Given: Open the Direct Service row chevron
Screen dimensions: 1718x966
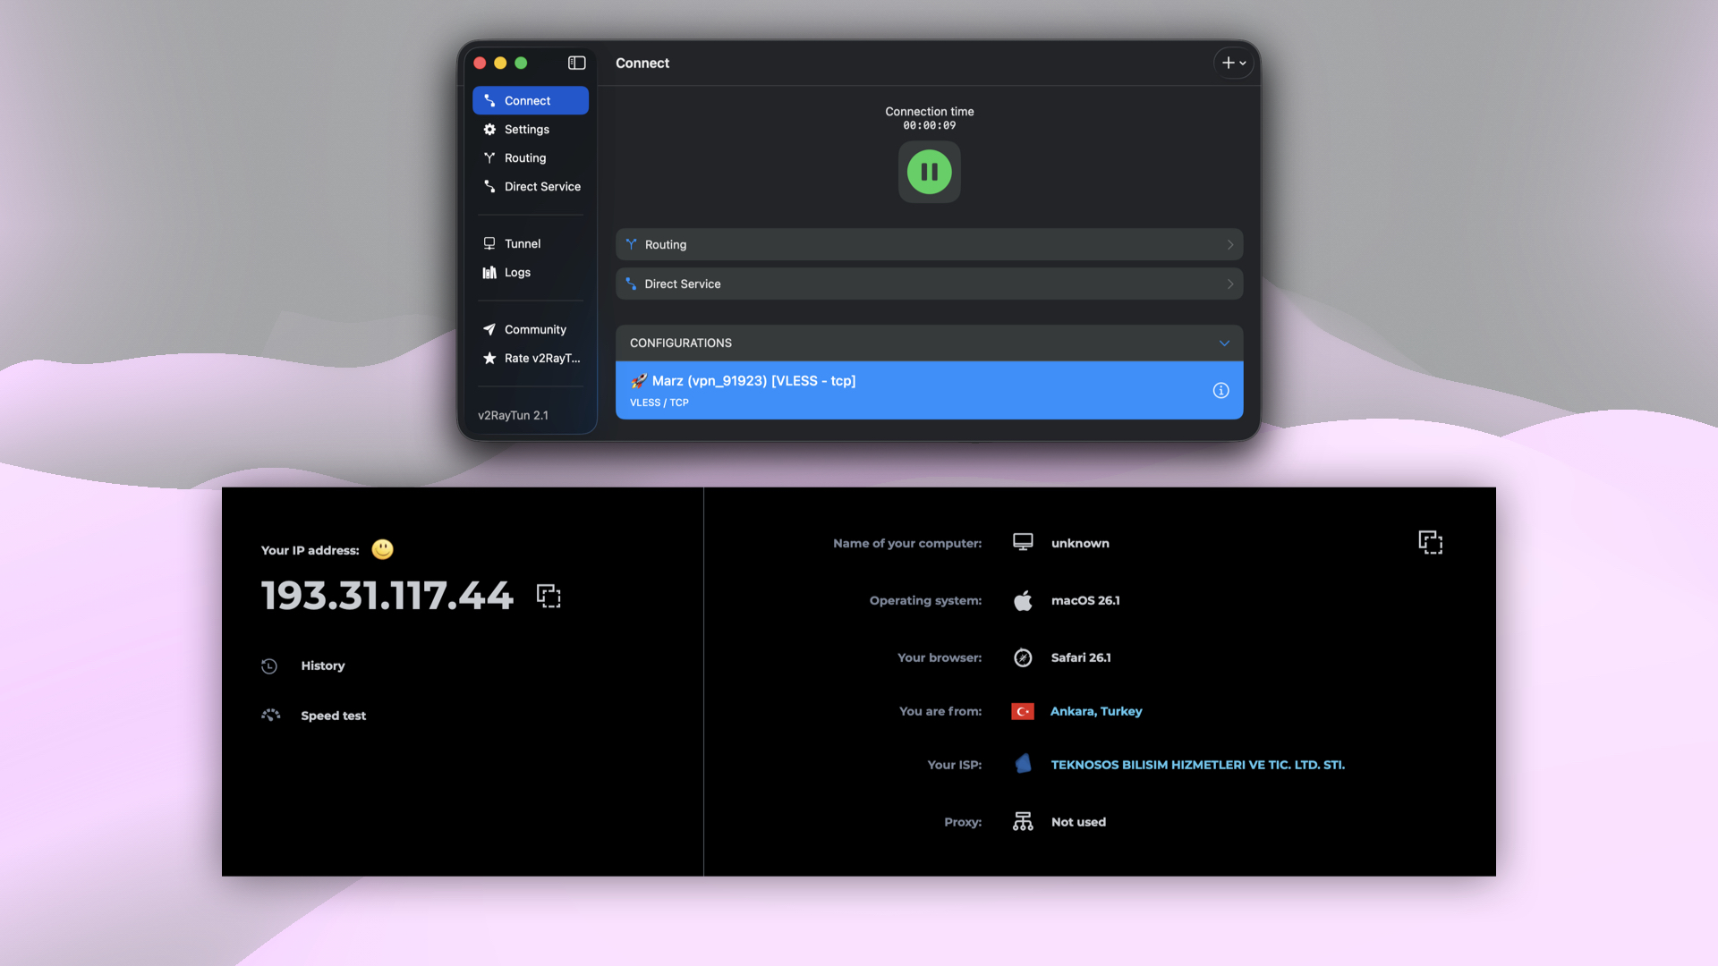Looking at the screenshot, I should point(1230,284).
